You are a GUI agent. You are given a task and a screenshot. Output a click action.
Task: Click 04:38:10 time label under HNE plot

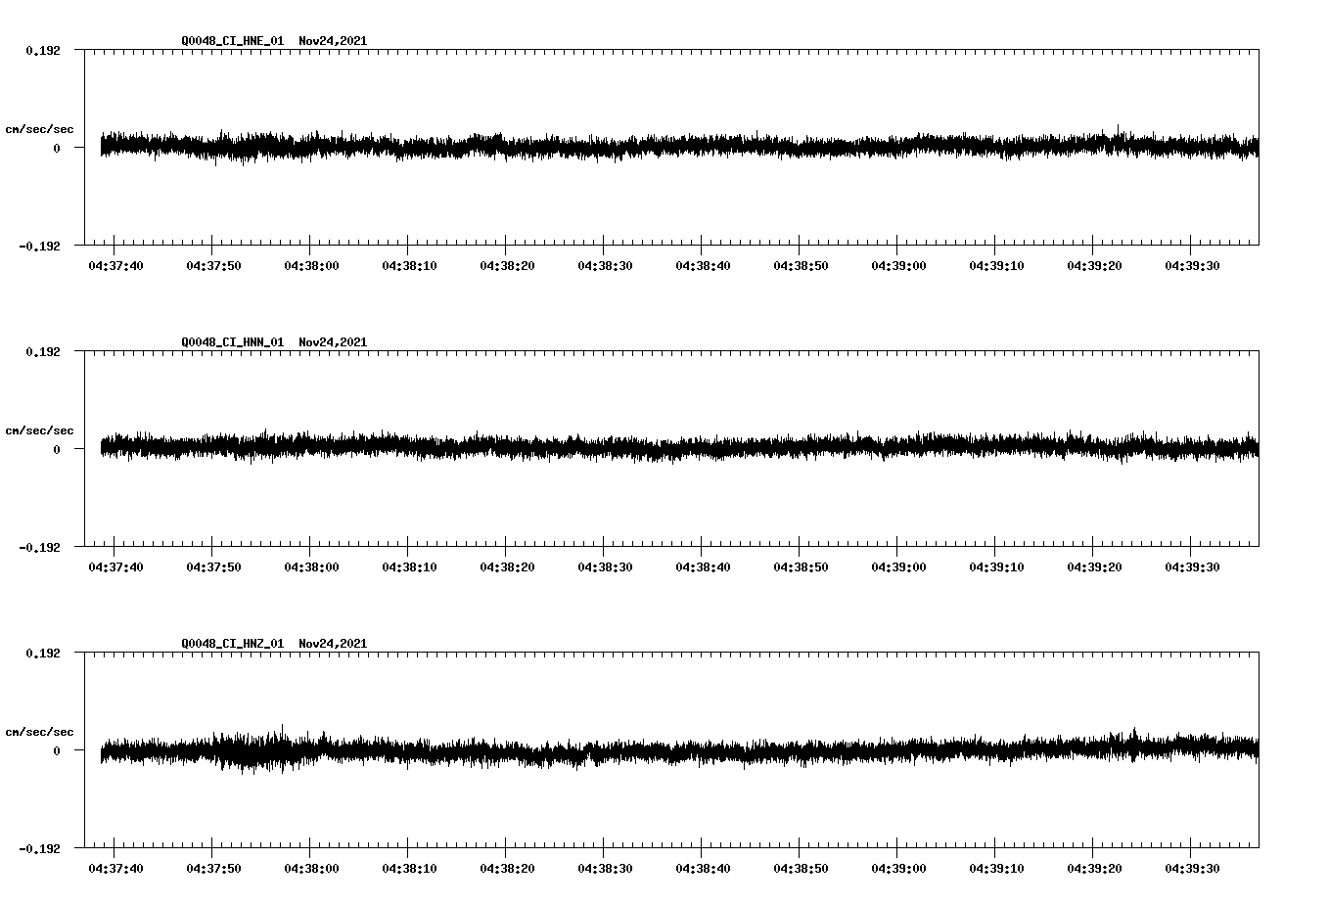pos(409,265)
